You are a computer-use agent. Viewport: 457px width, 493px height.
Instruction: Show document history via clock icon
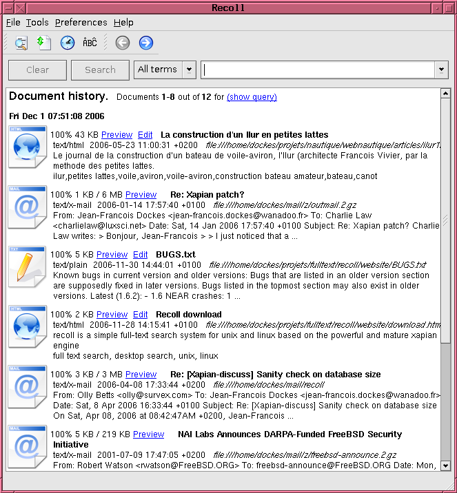(x=68, y=43)
